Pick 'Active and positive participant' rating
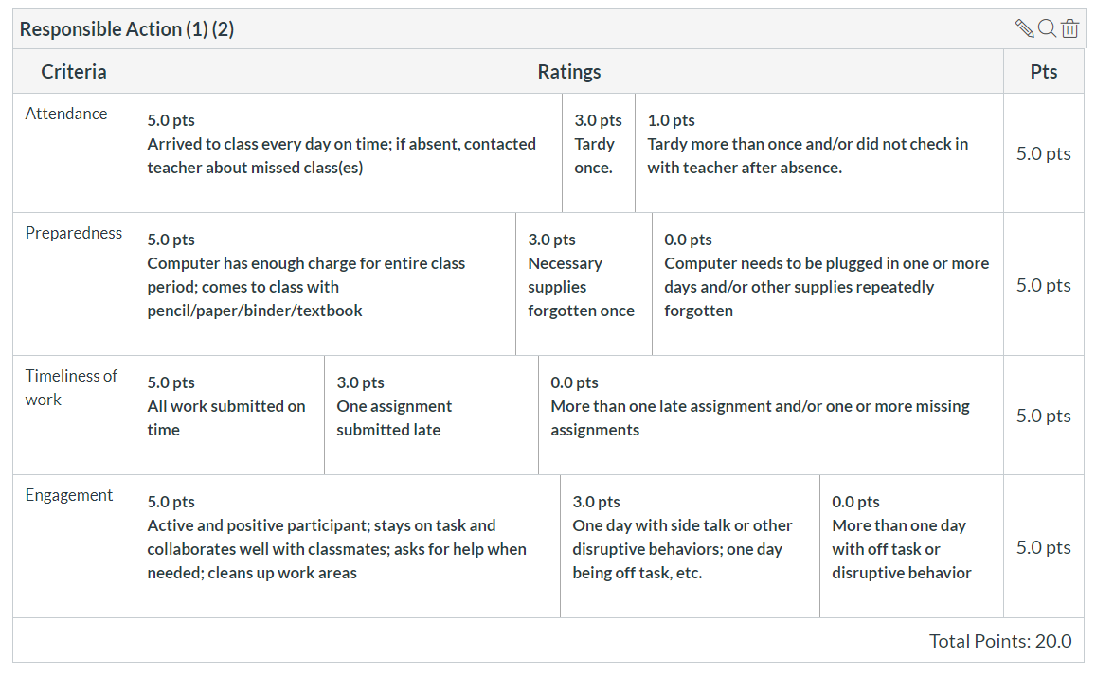 pos(348,546)
